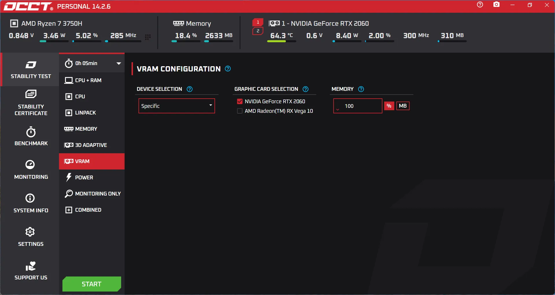Select the 3D Adaptive test
This screenshot has height=295, width=555.
coord(91,145)
